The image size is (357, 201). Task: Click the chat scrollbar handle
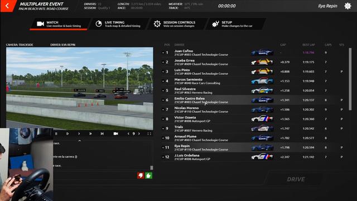[x=152, y=167]
